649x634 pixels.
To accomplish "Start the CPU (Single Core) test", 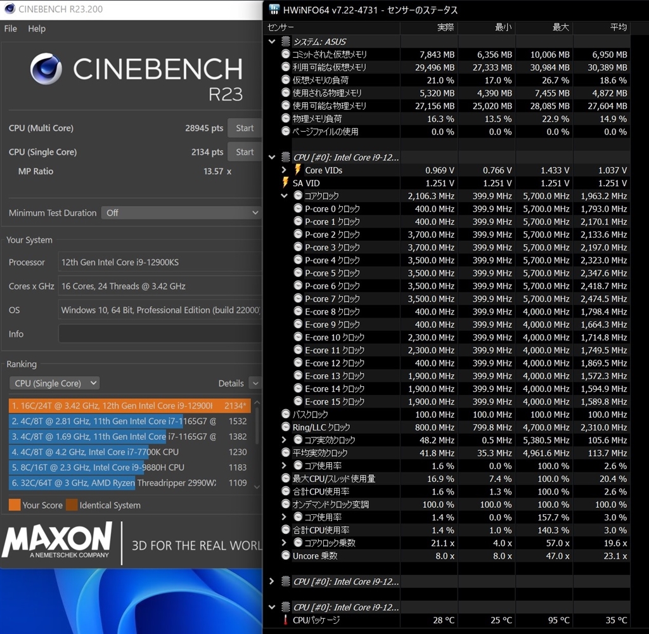I will 245,152.
